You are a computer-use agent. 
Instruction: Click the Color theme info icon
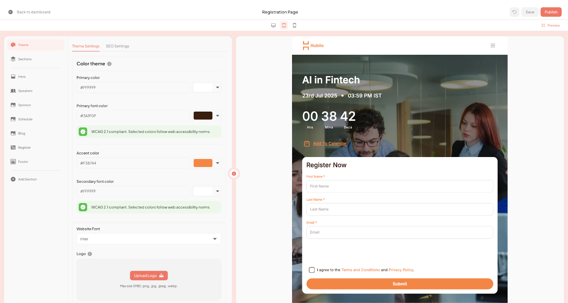(109, 64)
